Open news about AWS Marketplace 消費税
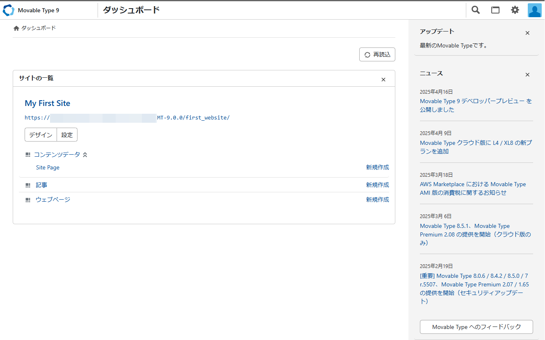 click(473, 188)
